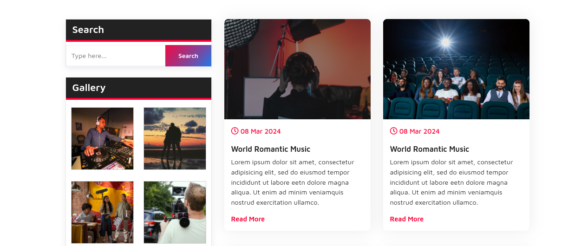Click Read More on second blog card
This screenshot has width=588, height=246.
(407, 219)
